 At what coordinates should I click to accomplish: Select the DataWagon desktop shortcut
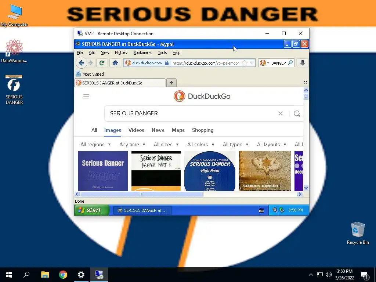14,51
